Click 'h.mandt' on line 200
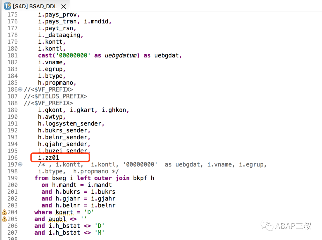The image size is (322, 240). pos(64,185)
